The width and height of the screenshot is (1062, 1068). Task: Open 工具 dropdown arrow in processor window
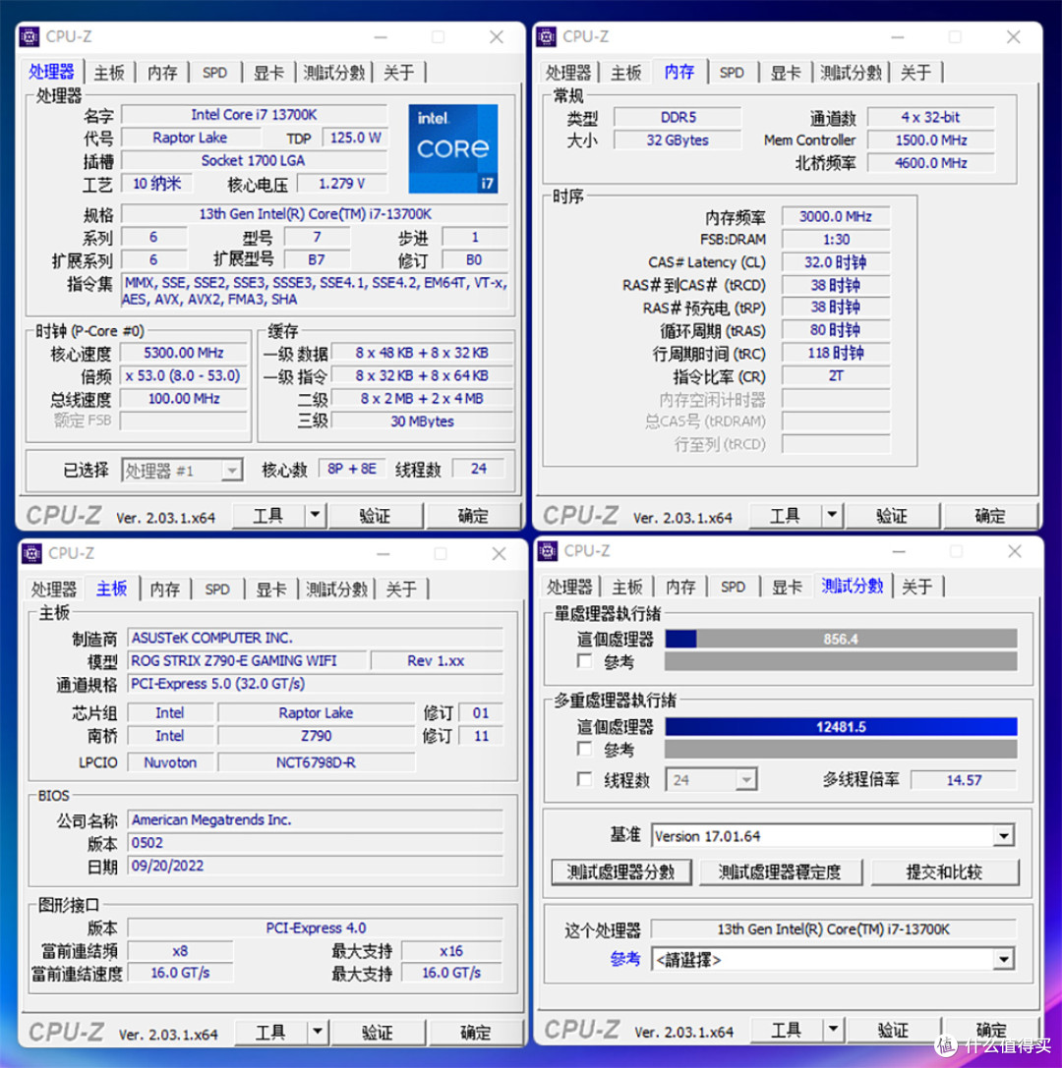315,515
